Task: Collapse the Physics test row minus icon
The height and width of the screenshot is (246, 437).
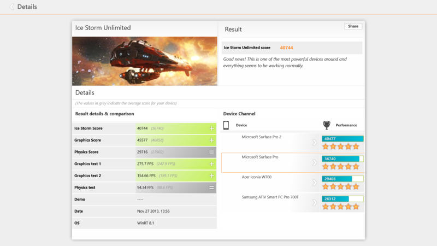Action: pyautogui.click(x=211, y=188)
